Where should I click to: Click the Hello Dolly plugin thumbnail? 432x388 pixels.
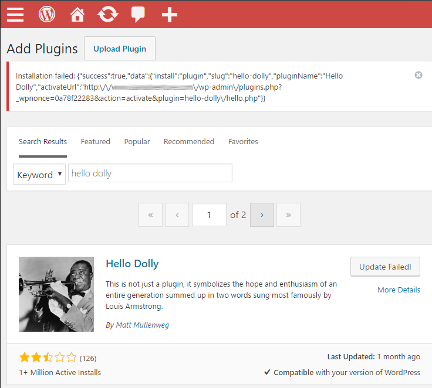point(56,294)
